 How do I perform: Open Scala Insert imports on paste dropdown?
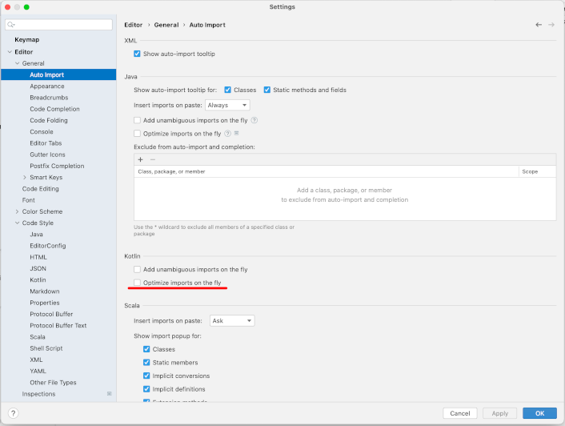232,320
